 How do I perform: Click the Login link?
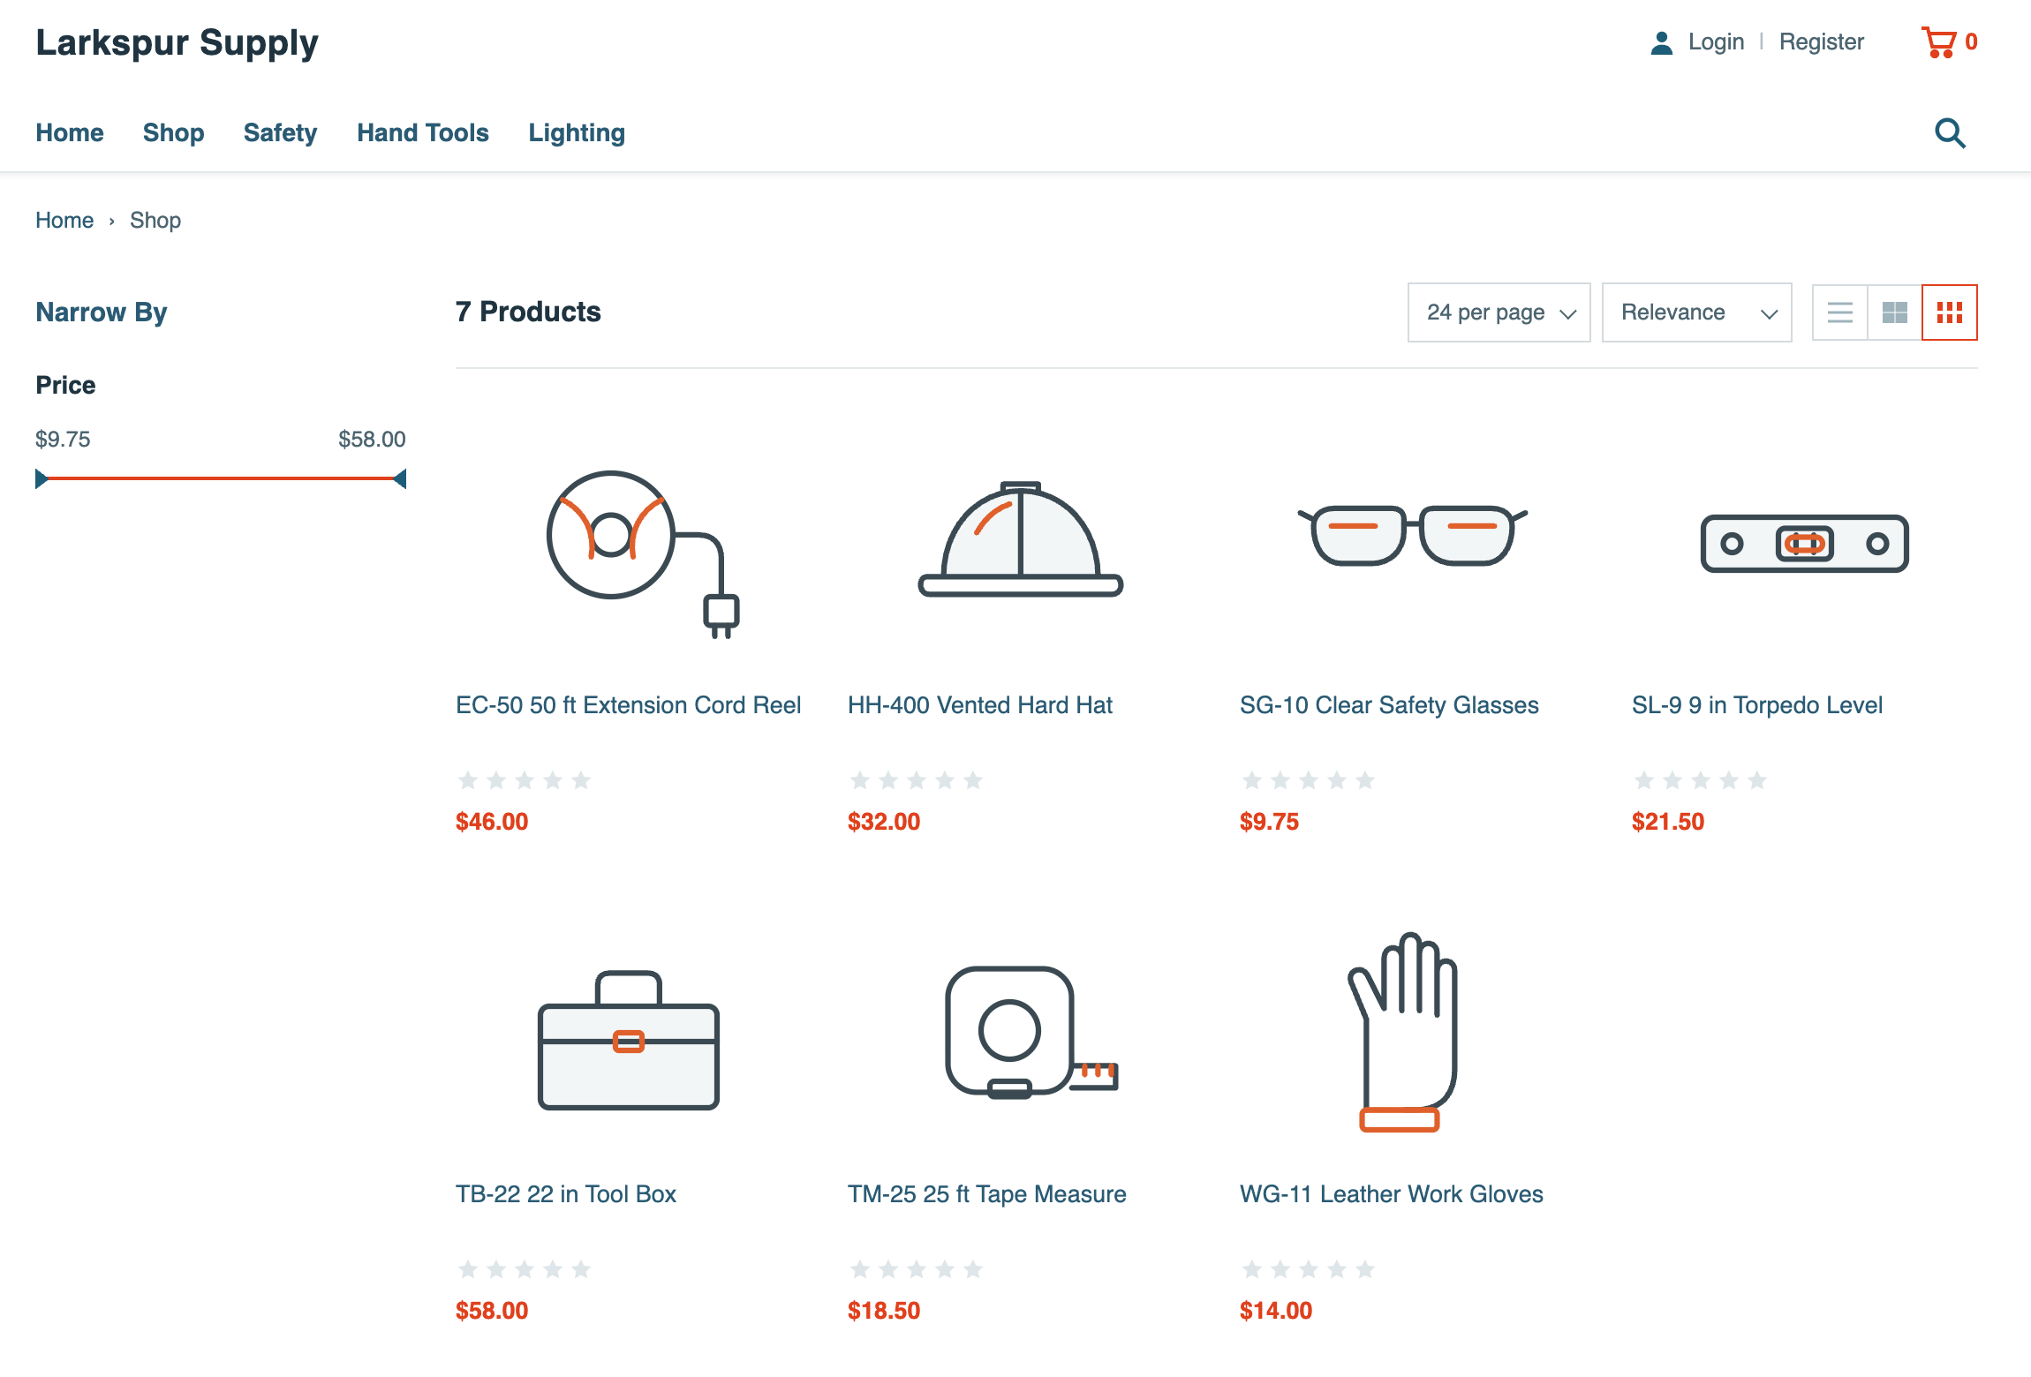(x=1716, y=42)
